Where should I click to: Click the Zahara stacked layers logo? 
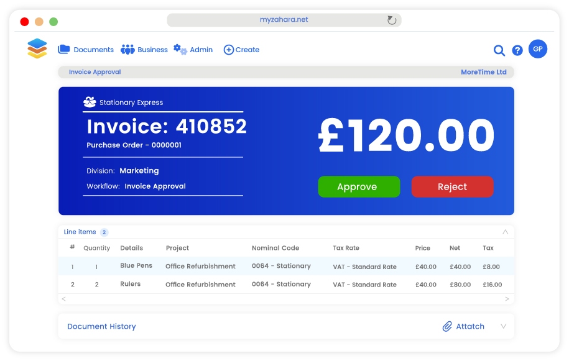coord(37,48)
